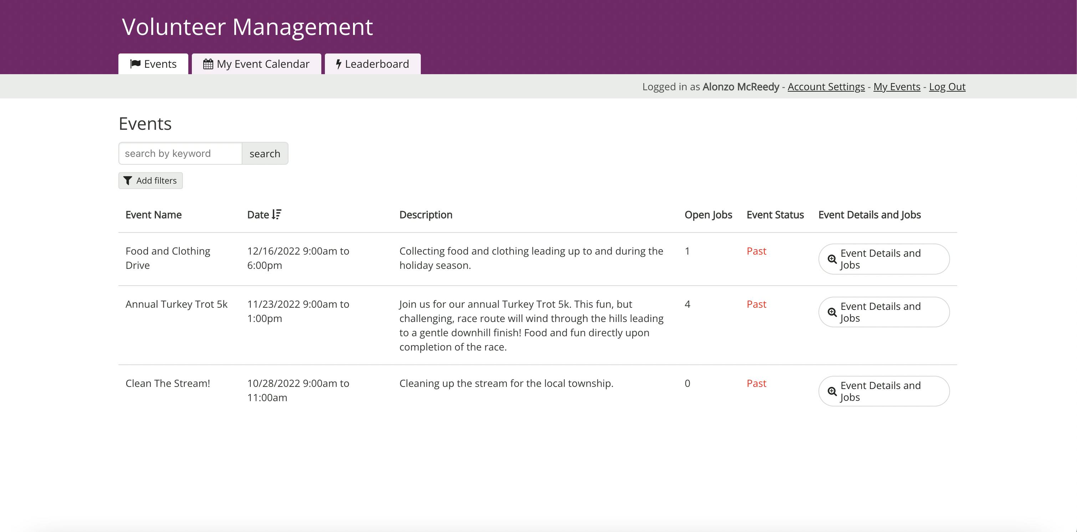This screenshot has height=532, width=1077.
Task: Expand the Add filters panel
Action: pos(150,180)
